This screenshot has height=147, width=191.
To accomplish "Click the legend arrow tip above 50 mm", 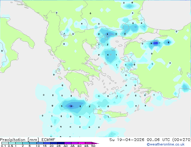I will click(x=95, y=143).
